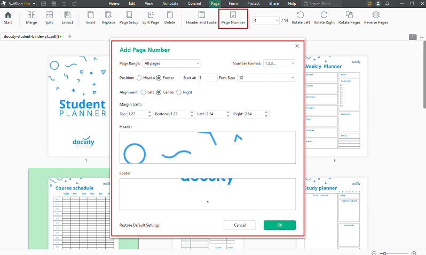The image size is (426, 255).
Task: Open the Share menu
Action: (273, 4)
